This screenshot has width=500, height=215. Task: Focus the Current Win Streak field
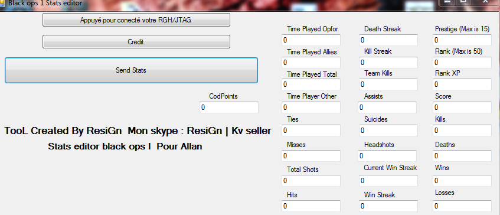[x=388, y=181]
